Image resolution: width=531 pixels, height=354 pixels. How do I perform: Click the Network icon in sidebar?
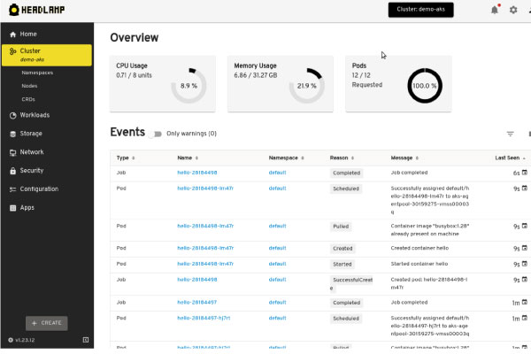pyautogui.click(x=13, y=152)
